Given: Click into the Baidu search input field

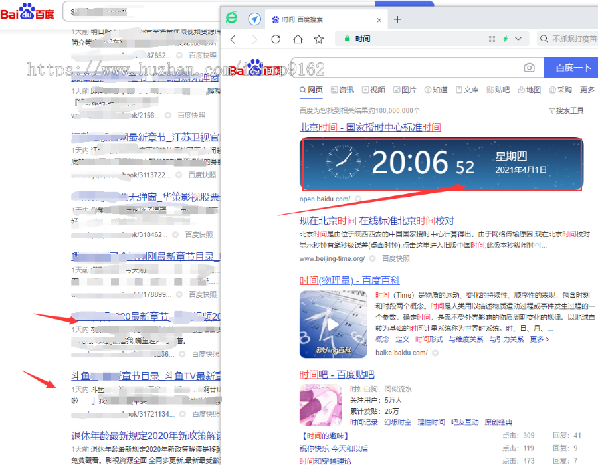Looking at the screenshot, I should click(412, 68).
